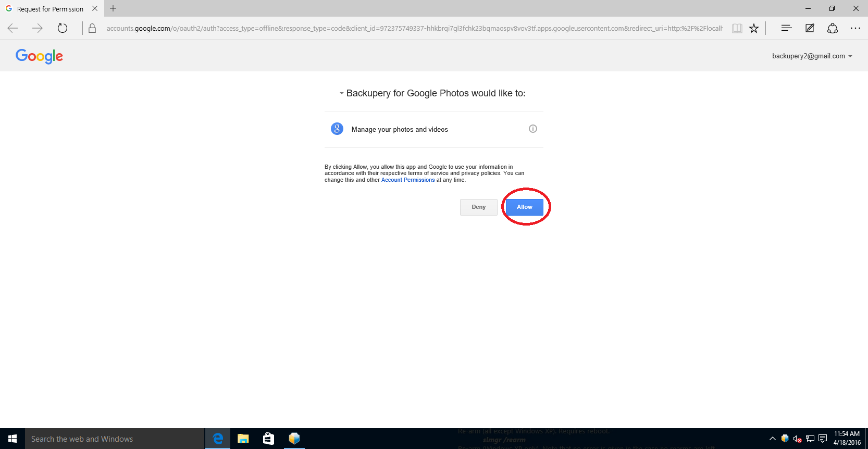The width and height of the screenshot is (868, 449).
Task: Collapse the Backupery for Google Photos heading arrow
Action: [x=342, y=93]
